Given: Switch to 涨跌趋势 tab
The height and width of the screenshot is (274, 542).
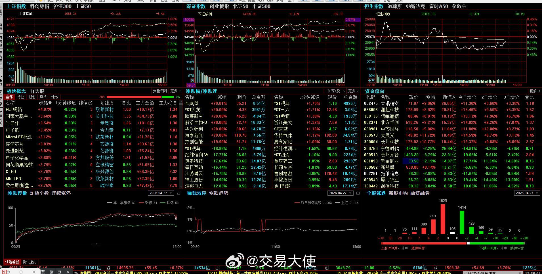Looking at the screenshot, I should click(x=219, y=193).
